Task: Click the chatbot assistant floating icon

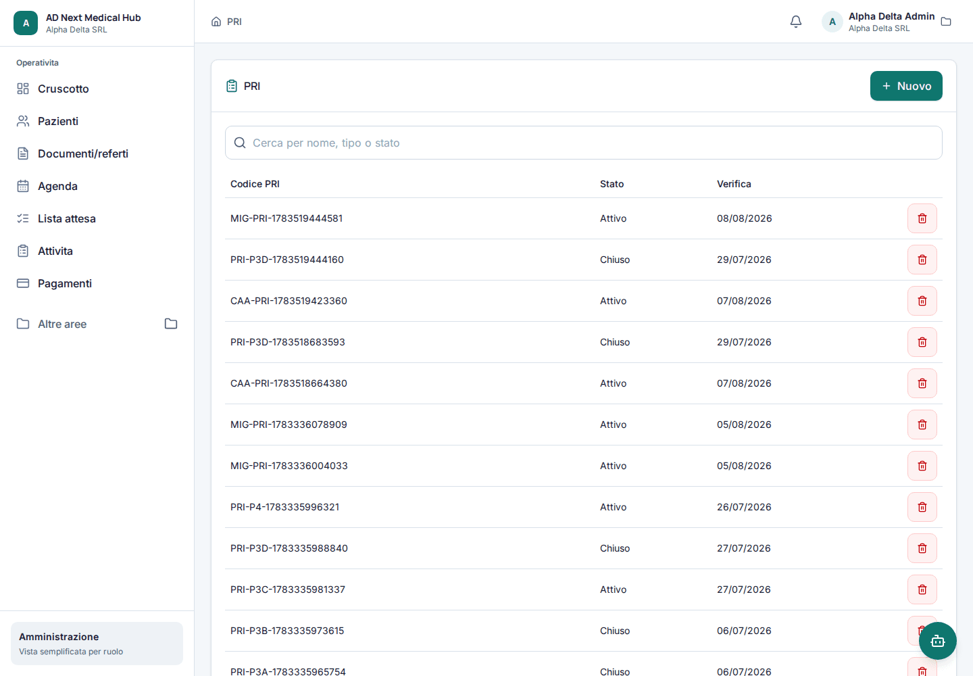Action: point(938,641)
